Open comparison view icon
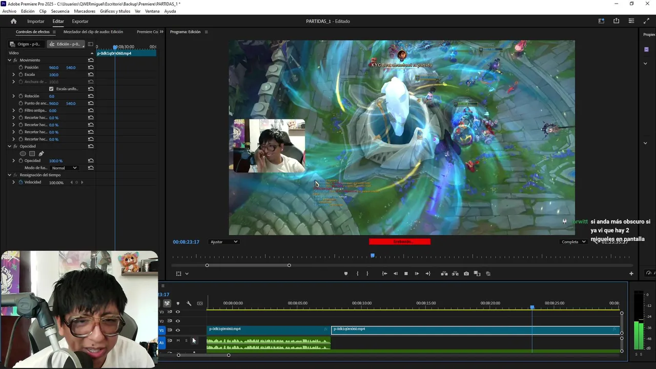 point(477,274)
